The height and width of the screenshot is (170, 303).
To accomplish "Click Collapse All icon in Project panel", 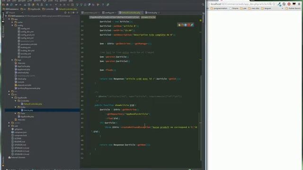I will coord(69,13).
